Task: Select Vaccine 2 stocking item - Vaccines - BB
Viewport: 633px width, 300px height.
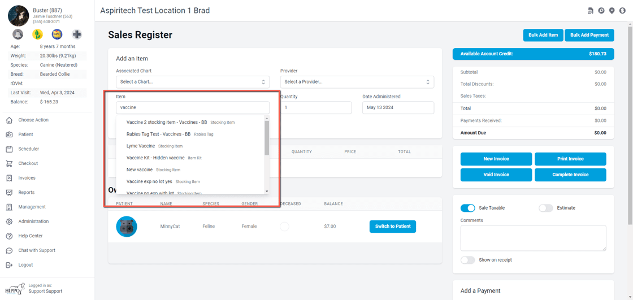Action: tap(190, 123)
